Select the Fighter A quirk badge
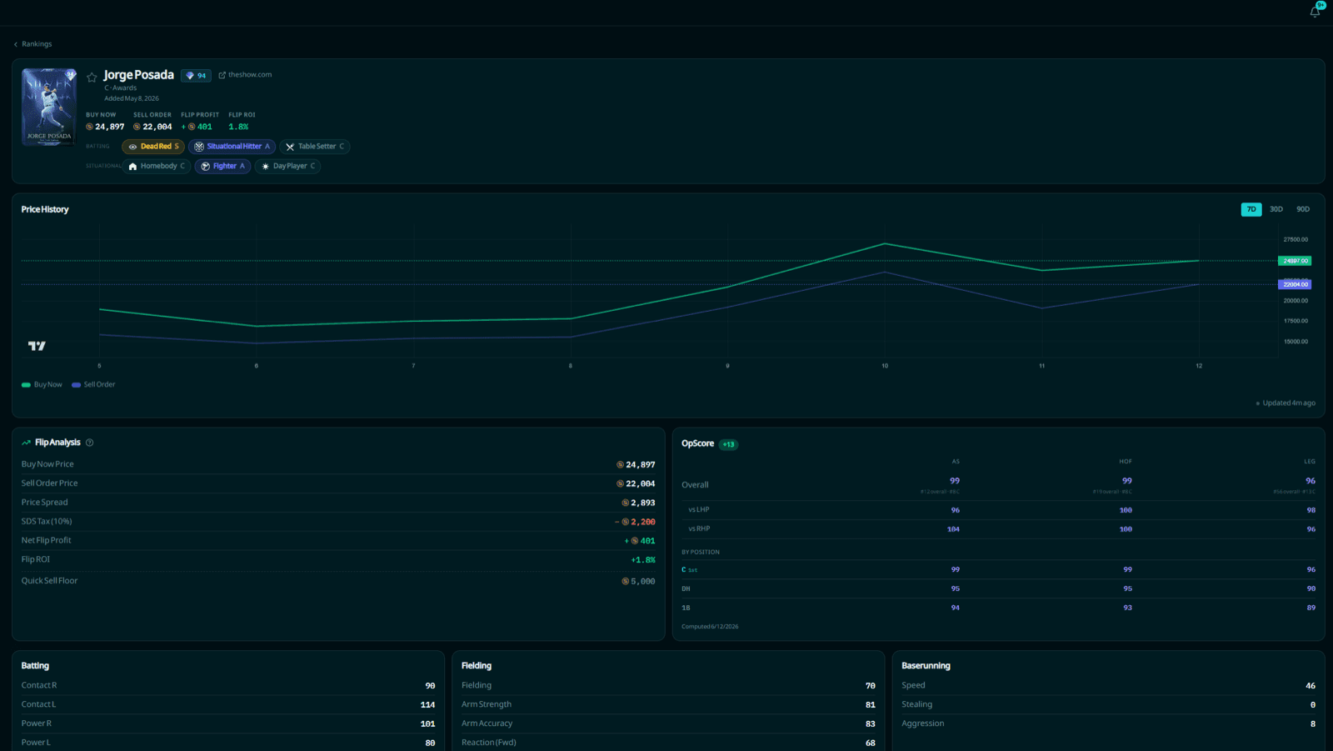 click(x=222, y=166)
